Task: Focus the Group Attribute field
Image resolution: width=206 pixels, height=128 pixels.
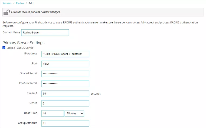Action: (x=65, y=123)
